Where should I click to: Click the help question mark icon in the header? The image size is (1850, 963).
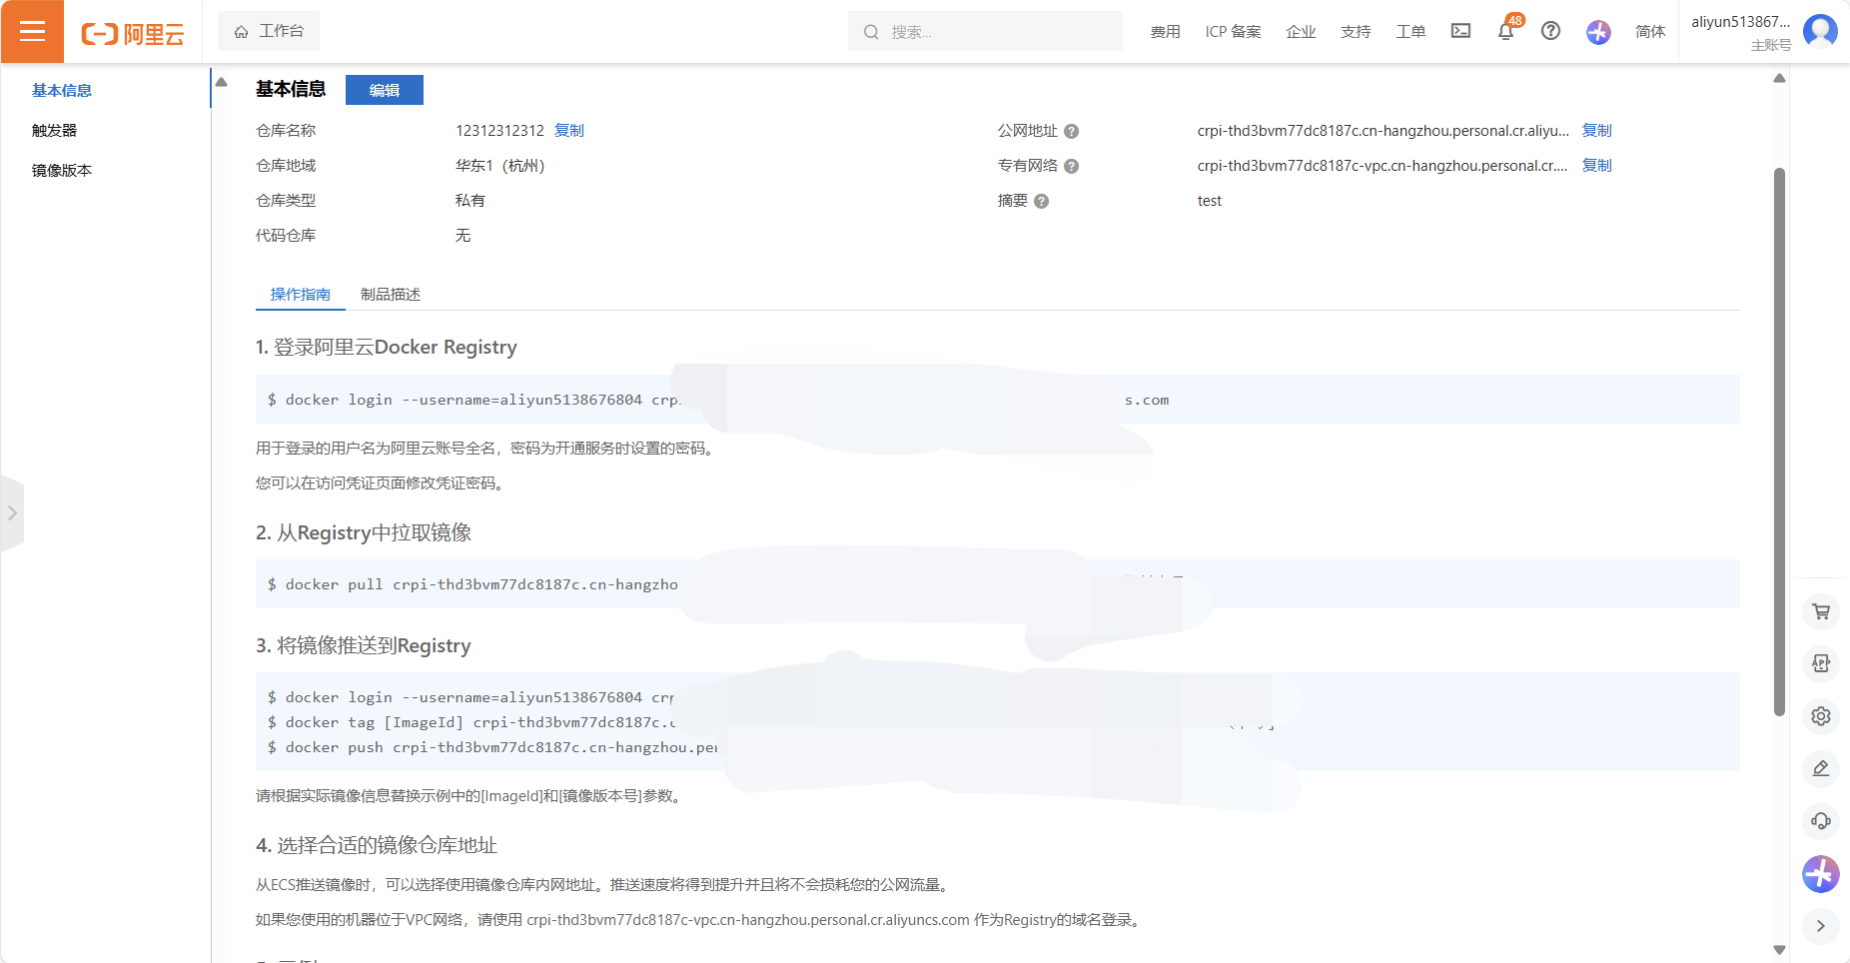point(1550,31)
